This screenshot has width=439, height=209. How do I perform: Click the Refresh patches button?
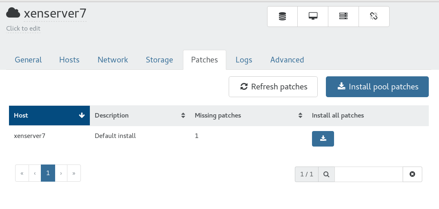click(x=273, y=87)
